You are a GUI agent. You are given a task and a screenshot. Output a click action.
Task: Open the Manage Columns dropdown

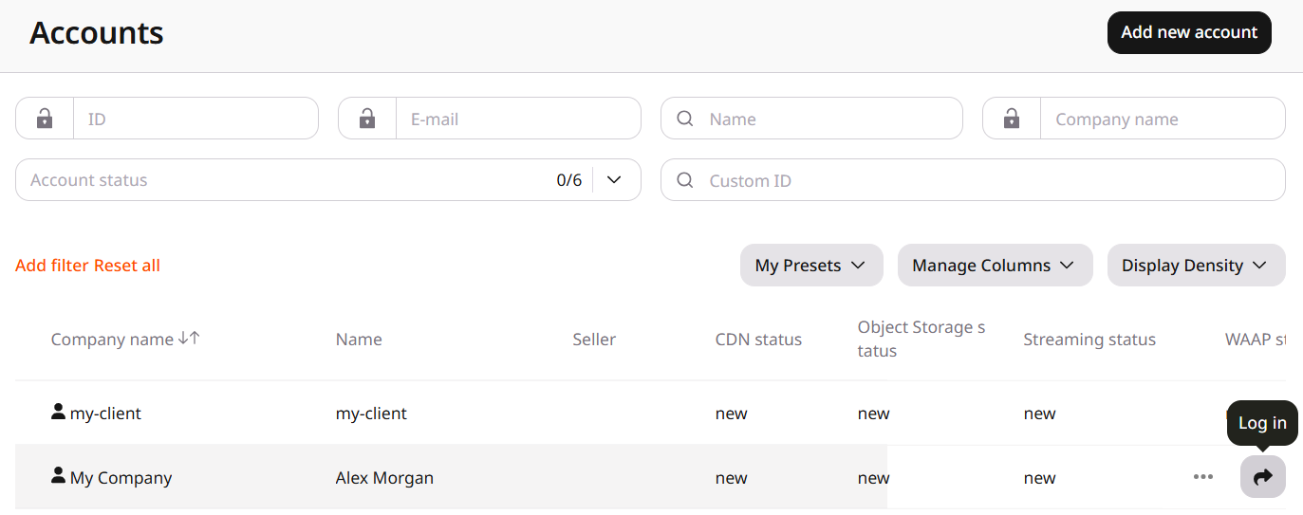pyautogui.click(x=996, y=266)
